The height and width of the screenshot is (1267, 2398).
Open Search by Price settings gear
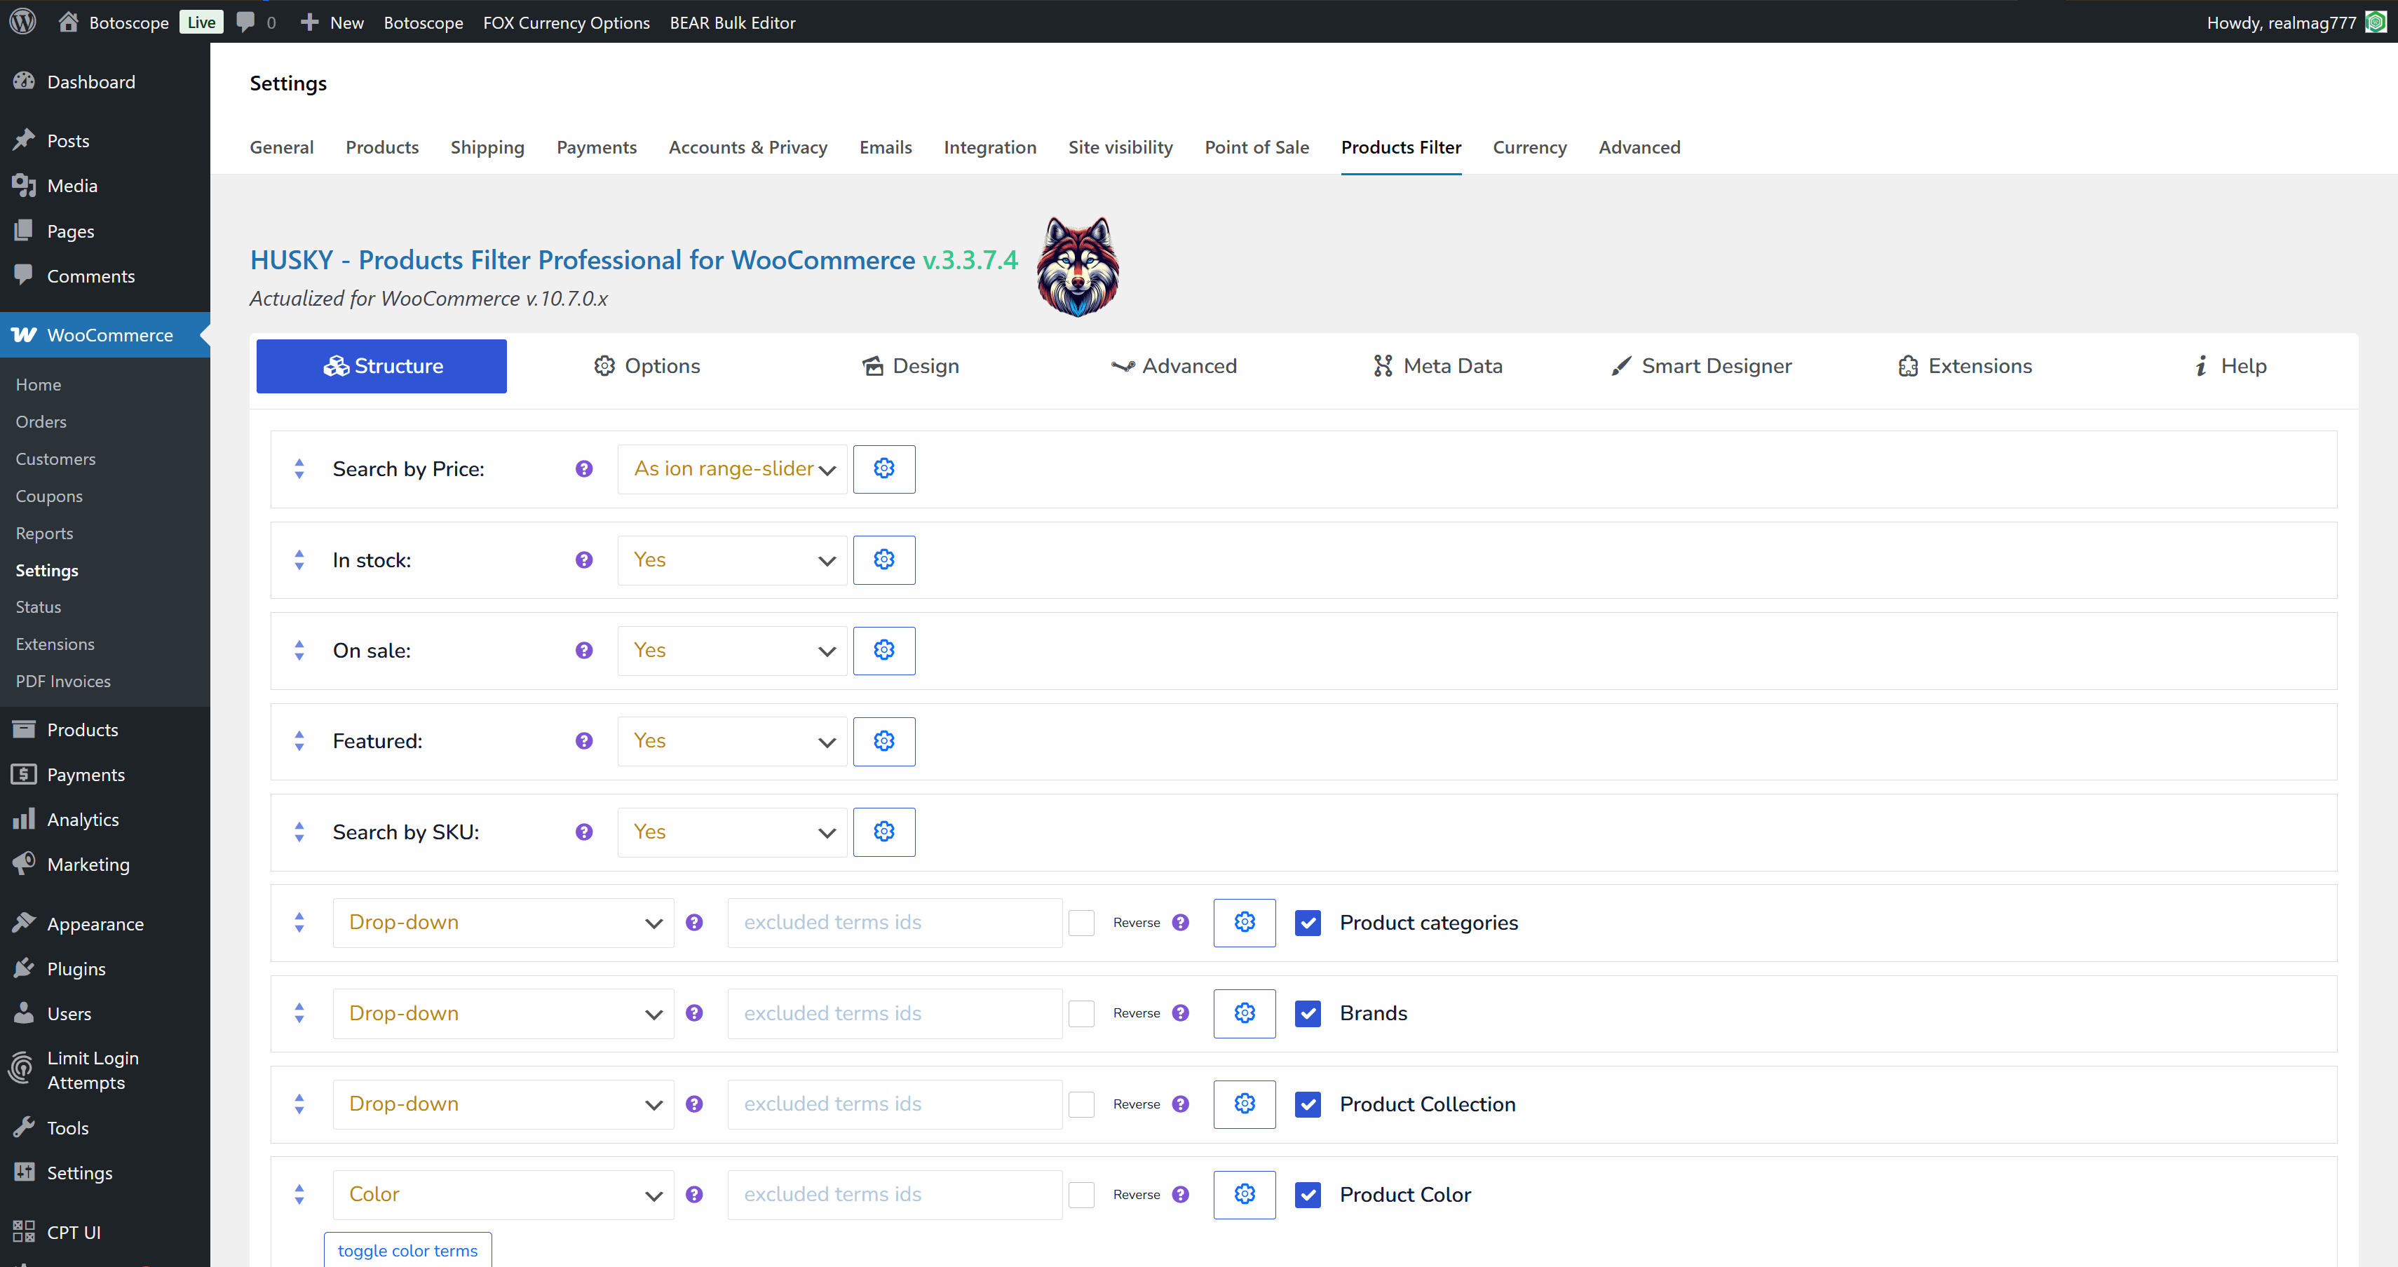coord(883,468)
